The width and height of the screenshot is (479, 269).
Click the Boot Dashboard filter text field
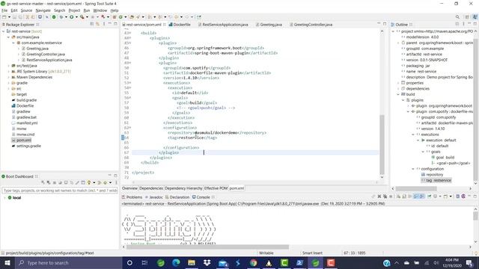[x=60, y=191]
